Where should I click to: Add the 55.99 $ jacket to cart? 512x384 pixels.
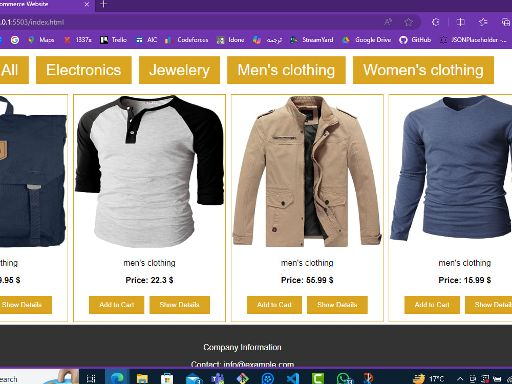[274, 305]
